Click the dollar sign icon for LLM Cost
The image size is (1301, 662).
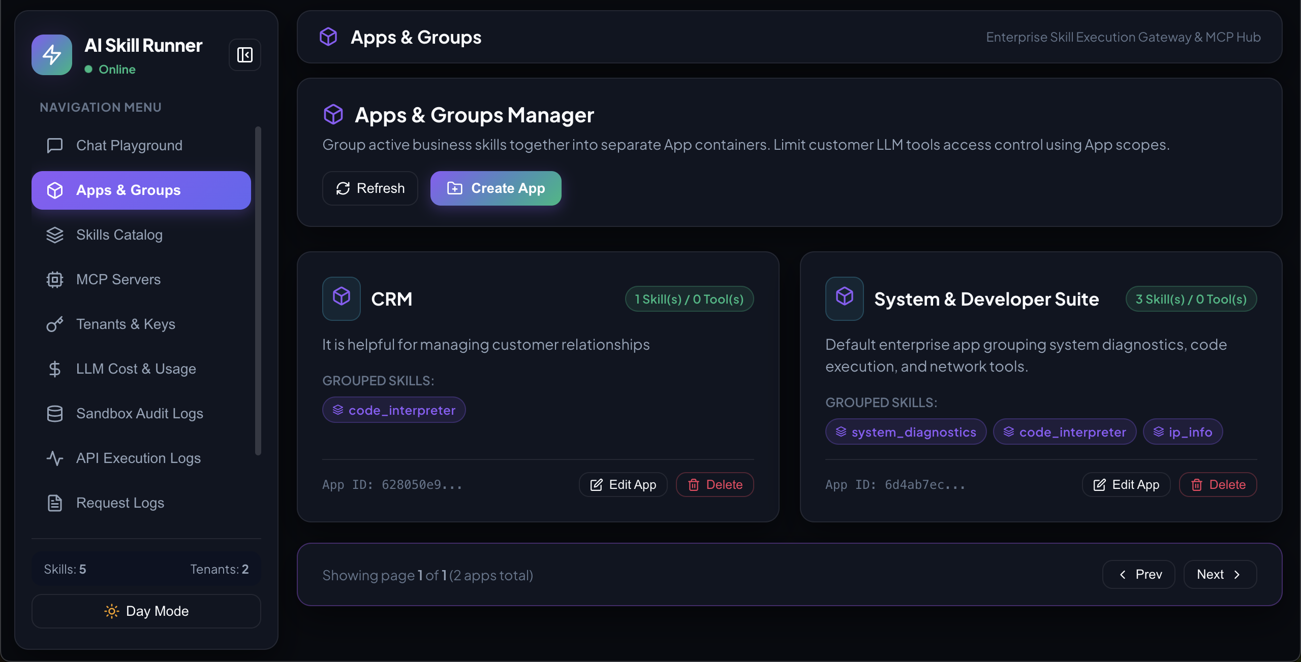pos(55,369)
